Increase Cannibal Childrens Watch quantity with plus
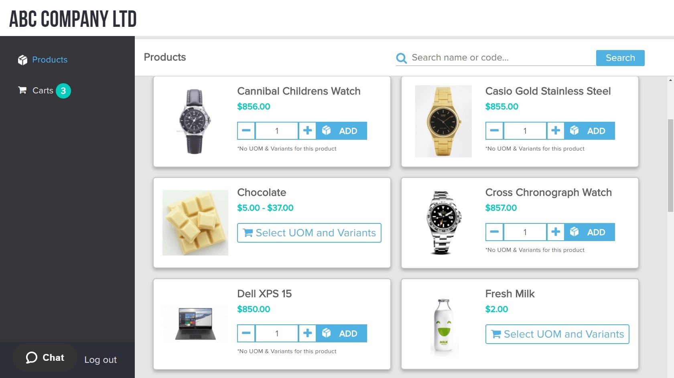Viewport: 674px width, 378px height. click(x=307, y=131)
